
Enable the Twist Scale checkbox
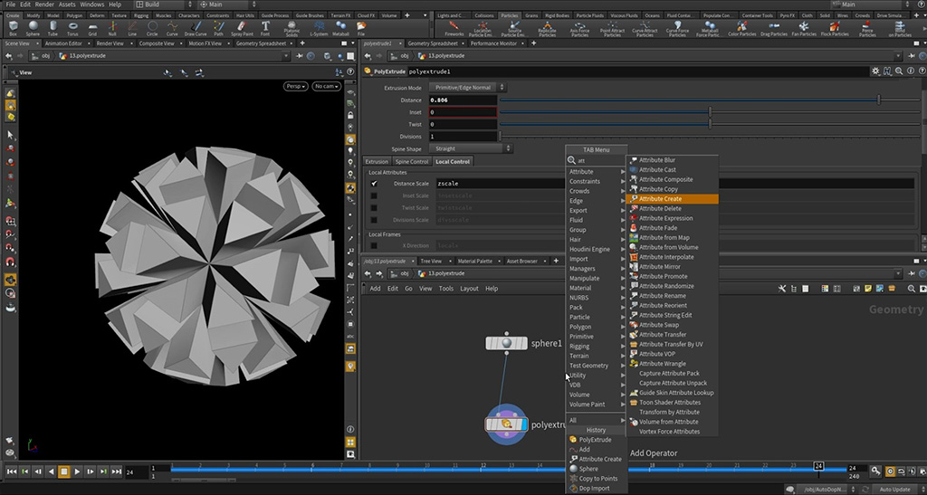point(373,207)
